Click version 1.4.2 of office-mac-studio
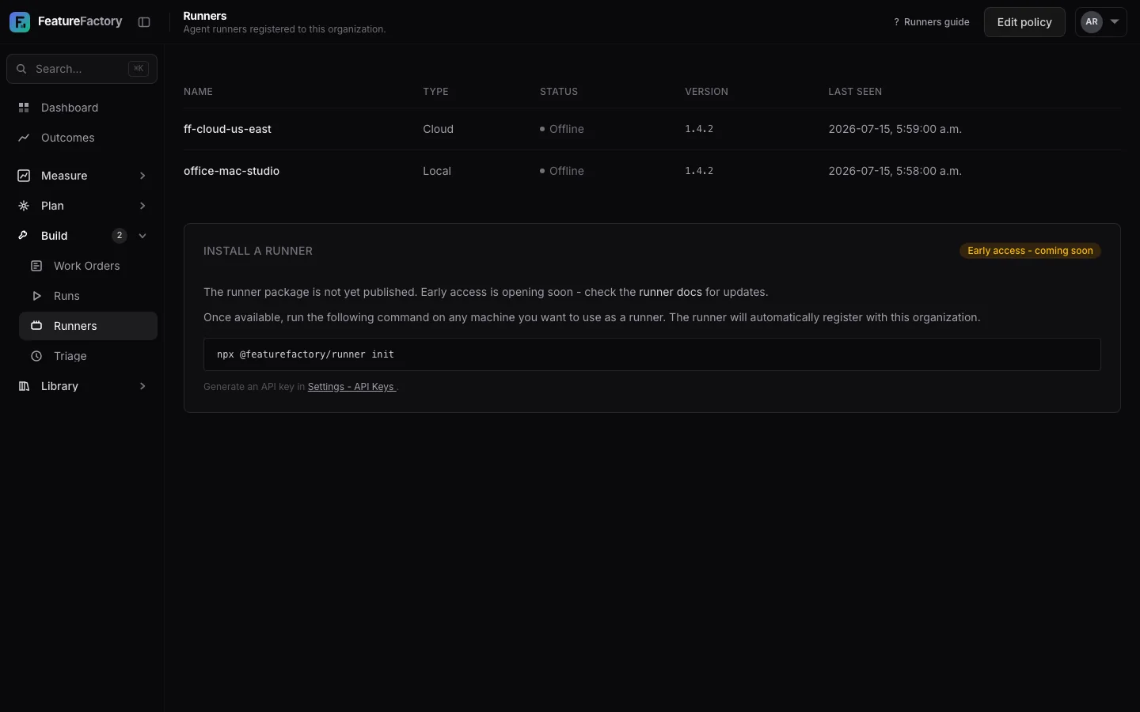The width and height of the screenshot is (1140, 712). (x=699, y=171)
